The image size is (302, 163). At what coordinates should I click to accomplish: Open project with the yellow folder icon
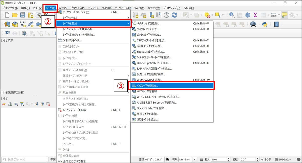15,15
